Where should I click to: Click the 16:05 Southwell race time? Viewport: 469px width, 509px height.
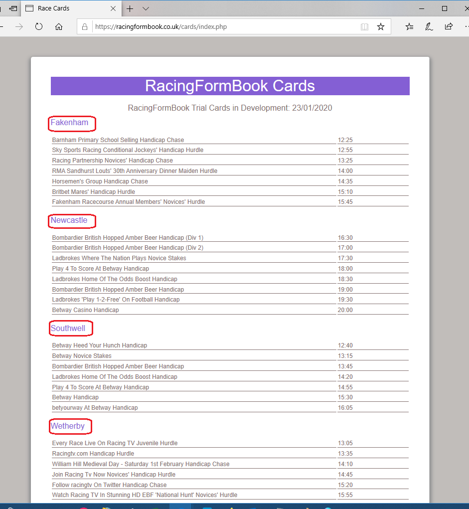tap(345, 408)
